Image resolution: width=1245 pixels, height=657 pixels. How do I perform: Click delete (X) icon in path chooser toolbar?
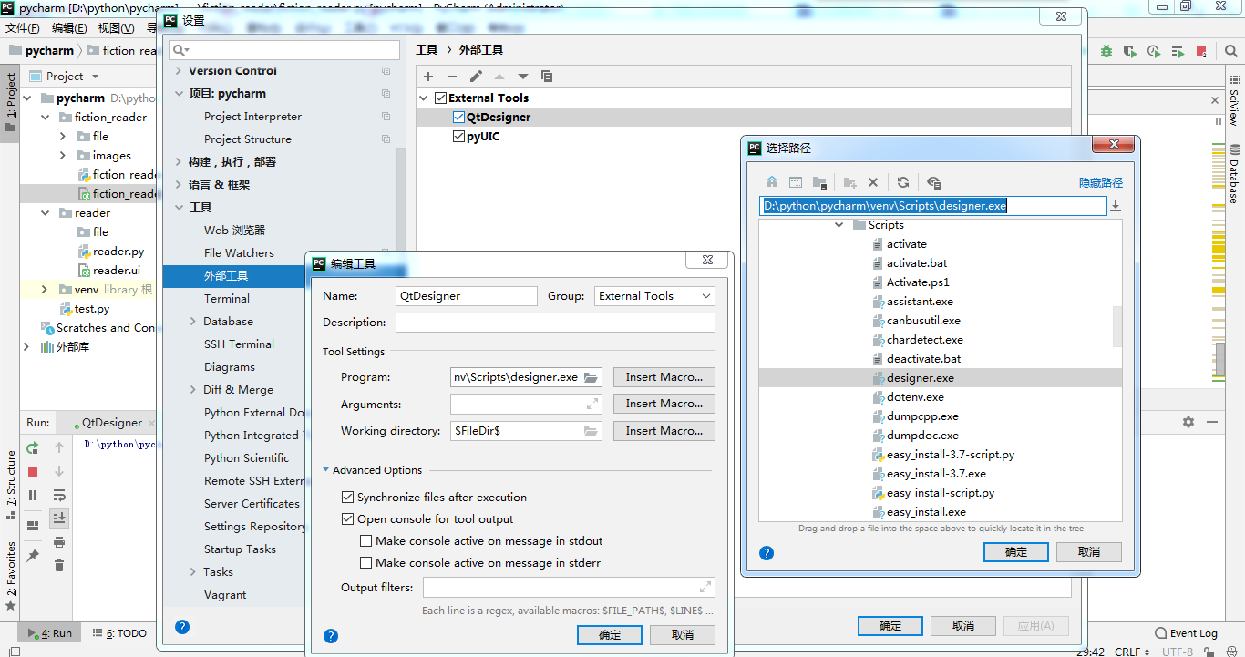point(873,182)
